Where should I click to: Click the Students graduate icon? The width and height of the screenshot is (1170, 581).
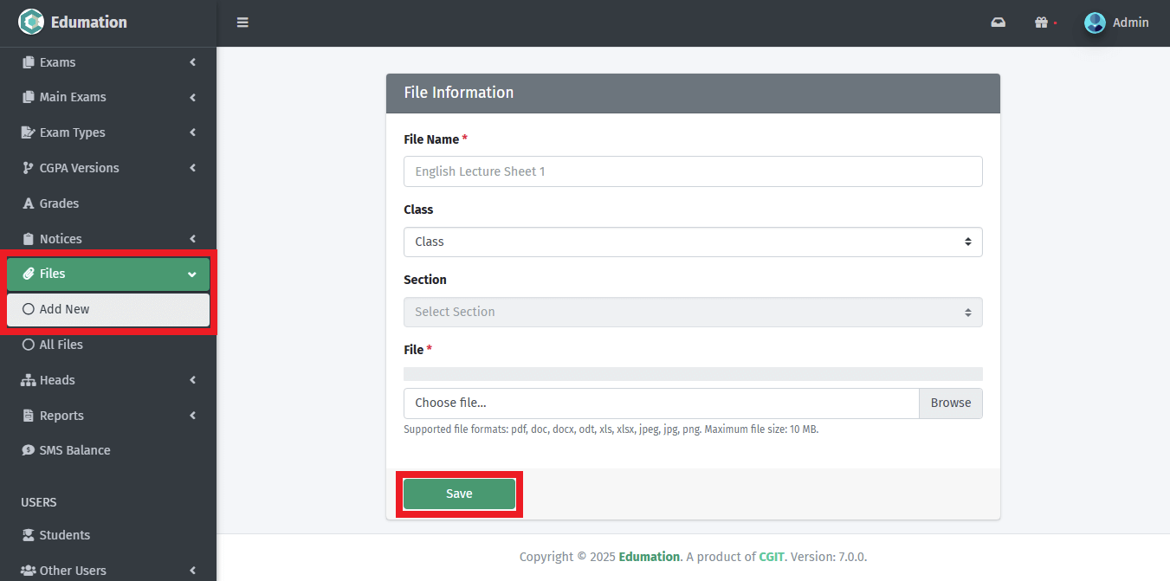click(29, 535)
